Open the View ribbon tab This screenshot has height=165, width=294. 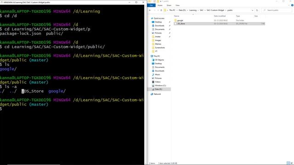(x=177, y=5)
